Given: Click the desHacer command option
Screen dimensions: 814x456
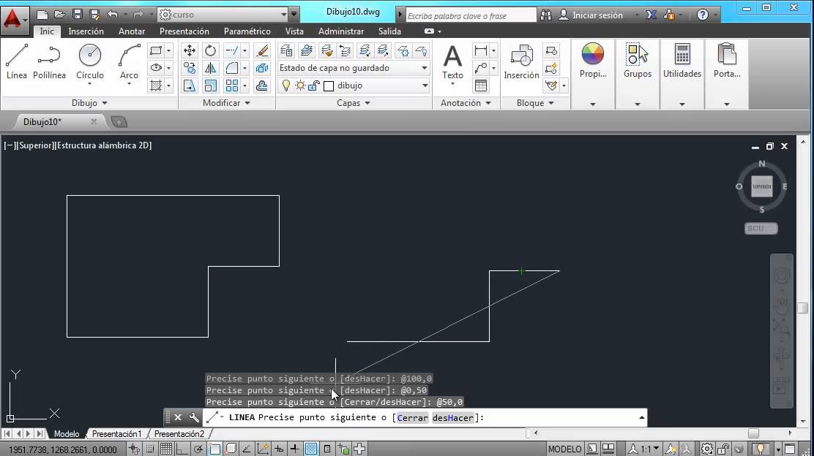Looking at the screenshot, I should [x=452, y=418].
